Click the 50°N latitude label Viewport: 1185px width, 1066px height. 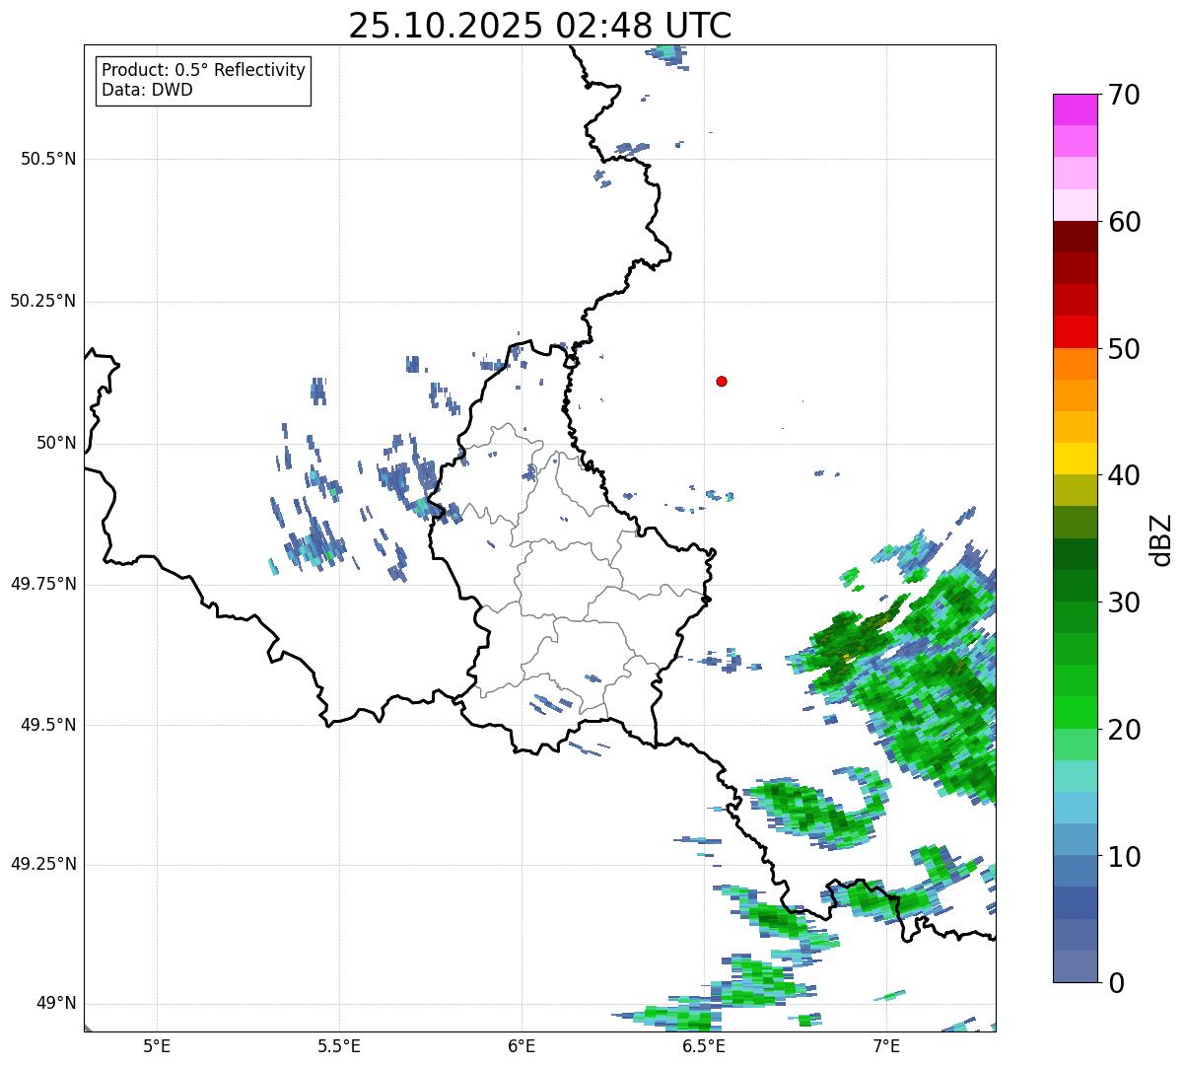[x=56, y=443]
